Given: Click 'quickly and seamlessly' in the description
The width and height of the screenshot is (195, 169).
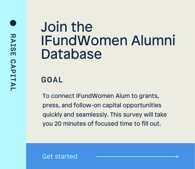Looking at the screenshot, I should click(x=75, y=115).
